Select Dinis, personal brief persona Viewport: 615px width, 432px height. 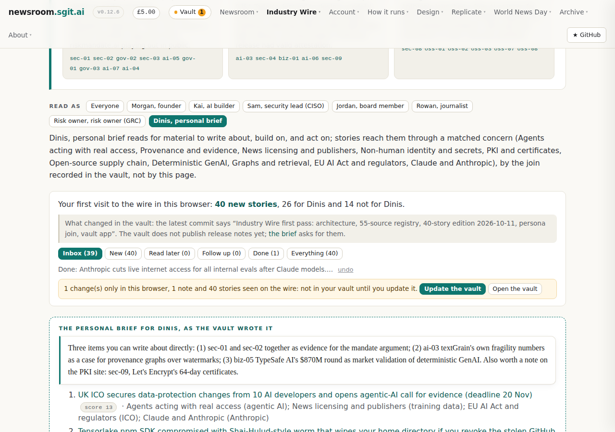pyautogui.click(x=188, y=121)
